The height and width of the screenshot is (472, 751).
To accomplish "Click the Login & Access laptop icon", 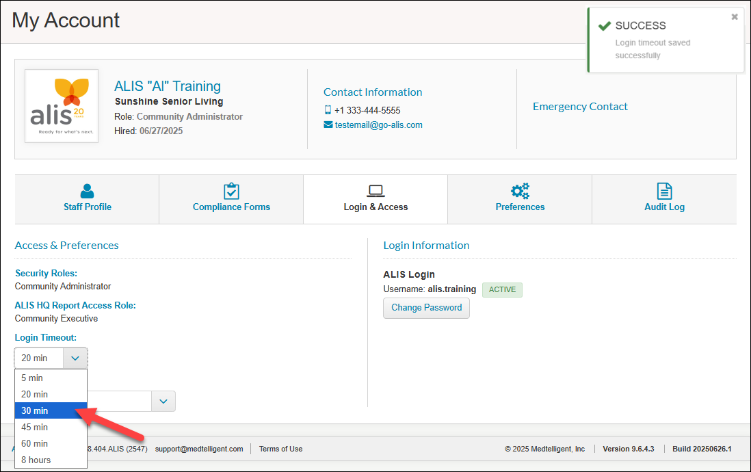I will [375, 192].
